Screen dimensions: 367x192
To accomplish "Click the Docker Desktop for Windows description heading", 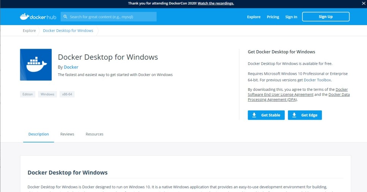I will click(67, 173).
